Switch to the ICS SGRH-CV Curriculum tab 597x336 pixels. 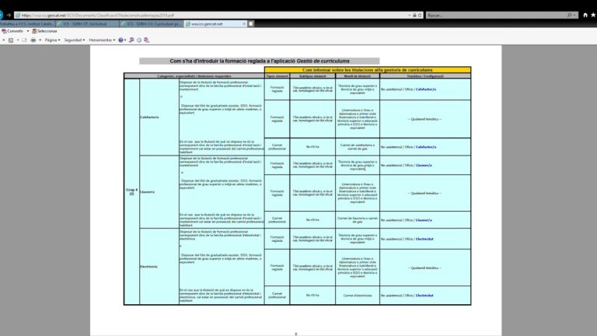pos(152,23)
